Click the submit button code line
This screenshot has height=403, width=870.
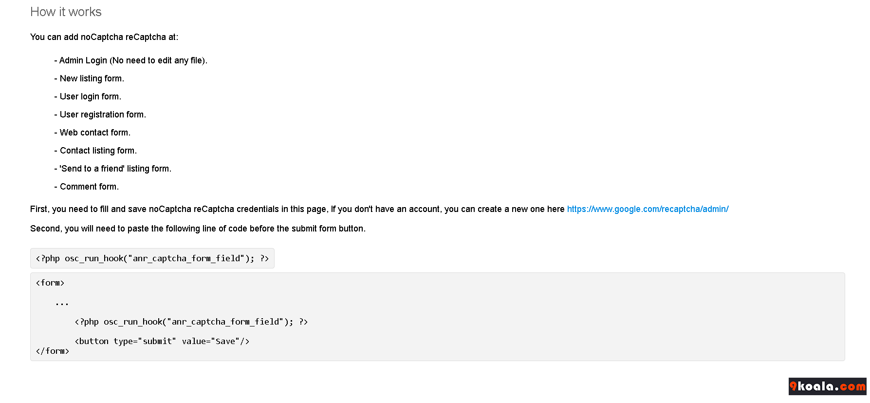pyautogui.click(x=162, y=341)
